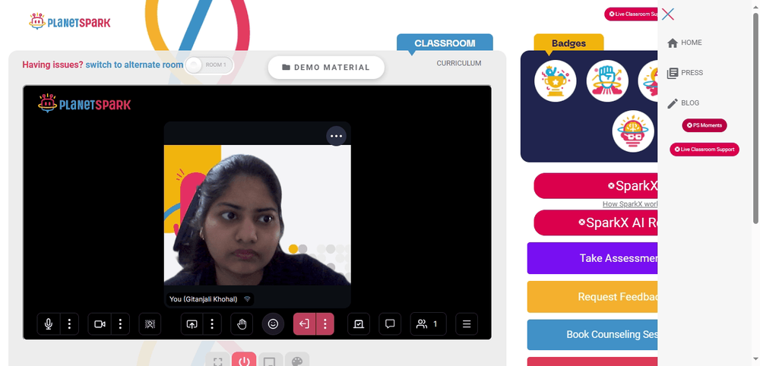Screen dimensions: 760x366
Task: Open the three-dot menu on Gitanjali's video tile
Action: tap(337, 136)
